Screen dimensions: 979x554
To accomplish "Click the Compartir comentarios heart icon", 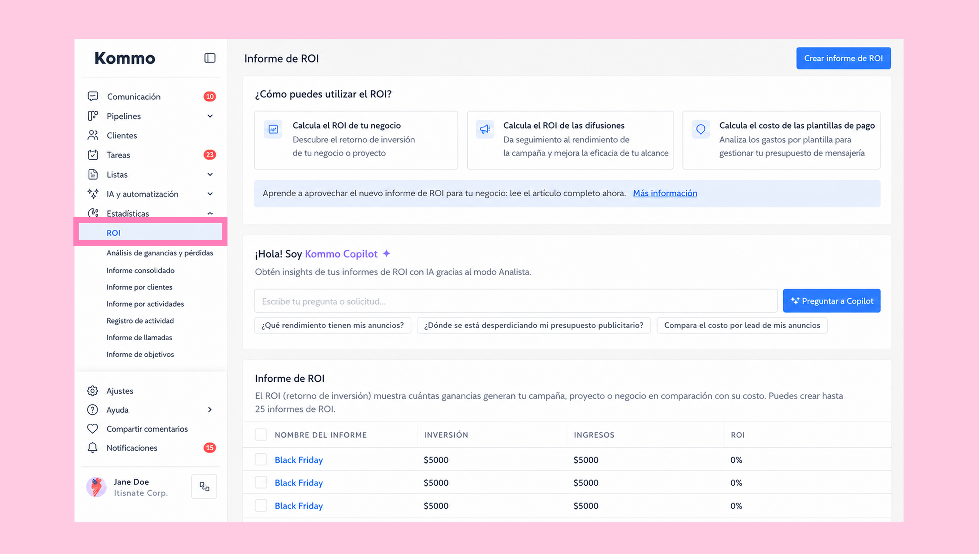I will 93,429.
